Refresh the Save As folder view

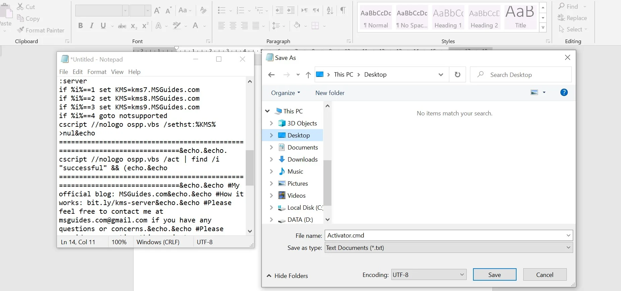[458, 75]
